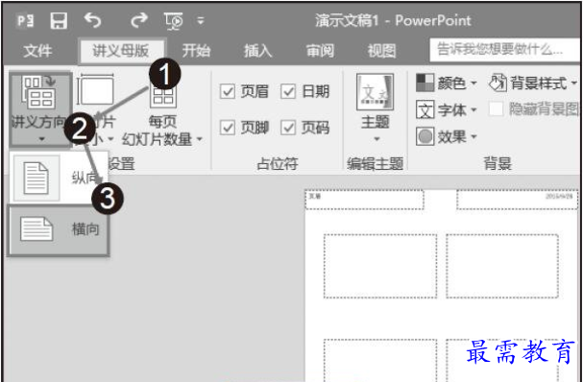Toggle the 页眉 checkbox
The width and height of the screenshot is (583, 382).
point(227,91)
